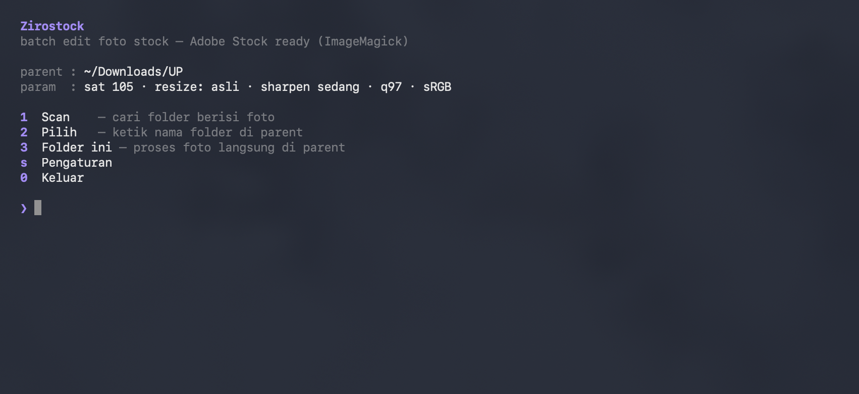
Task: Click the purple 0 shortcut key
Action: click(x=24, y=178)
